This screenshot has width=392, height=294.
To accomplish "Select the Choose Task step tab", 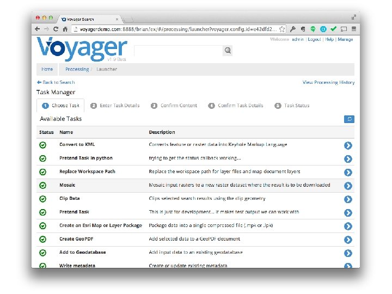I will point(60,106).
